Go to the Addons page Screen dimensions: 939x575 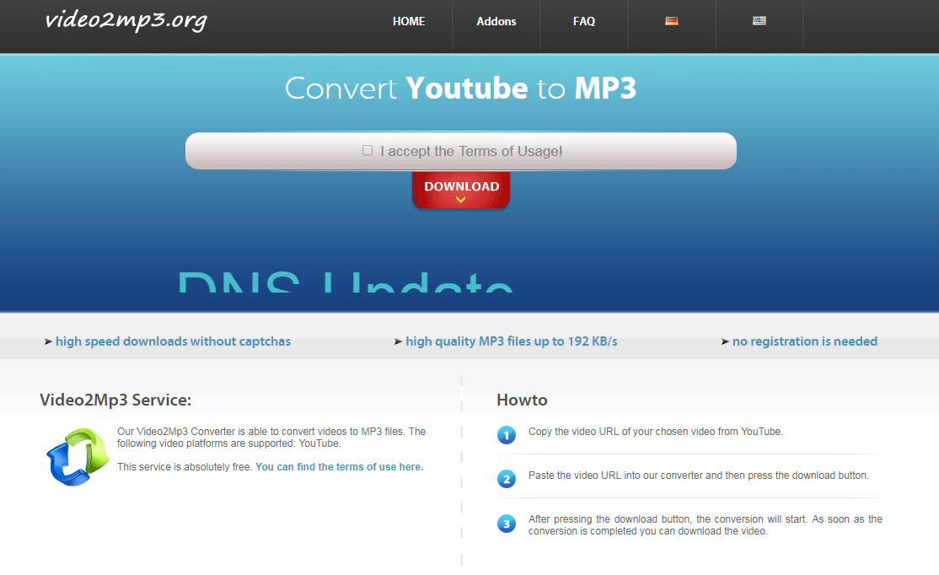496,22
